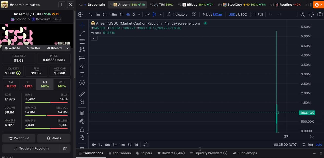Select the 24H stats period

62,84
